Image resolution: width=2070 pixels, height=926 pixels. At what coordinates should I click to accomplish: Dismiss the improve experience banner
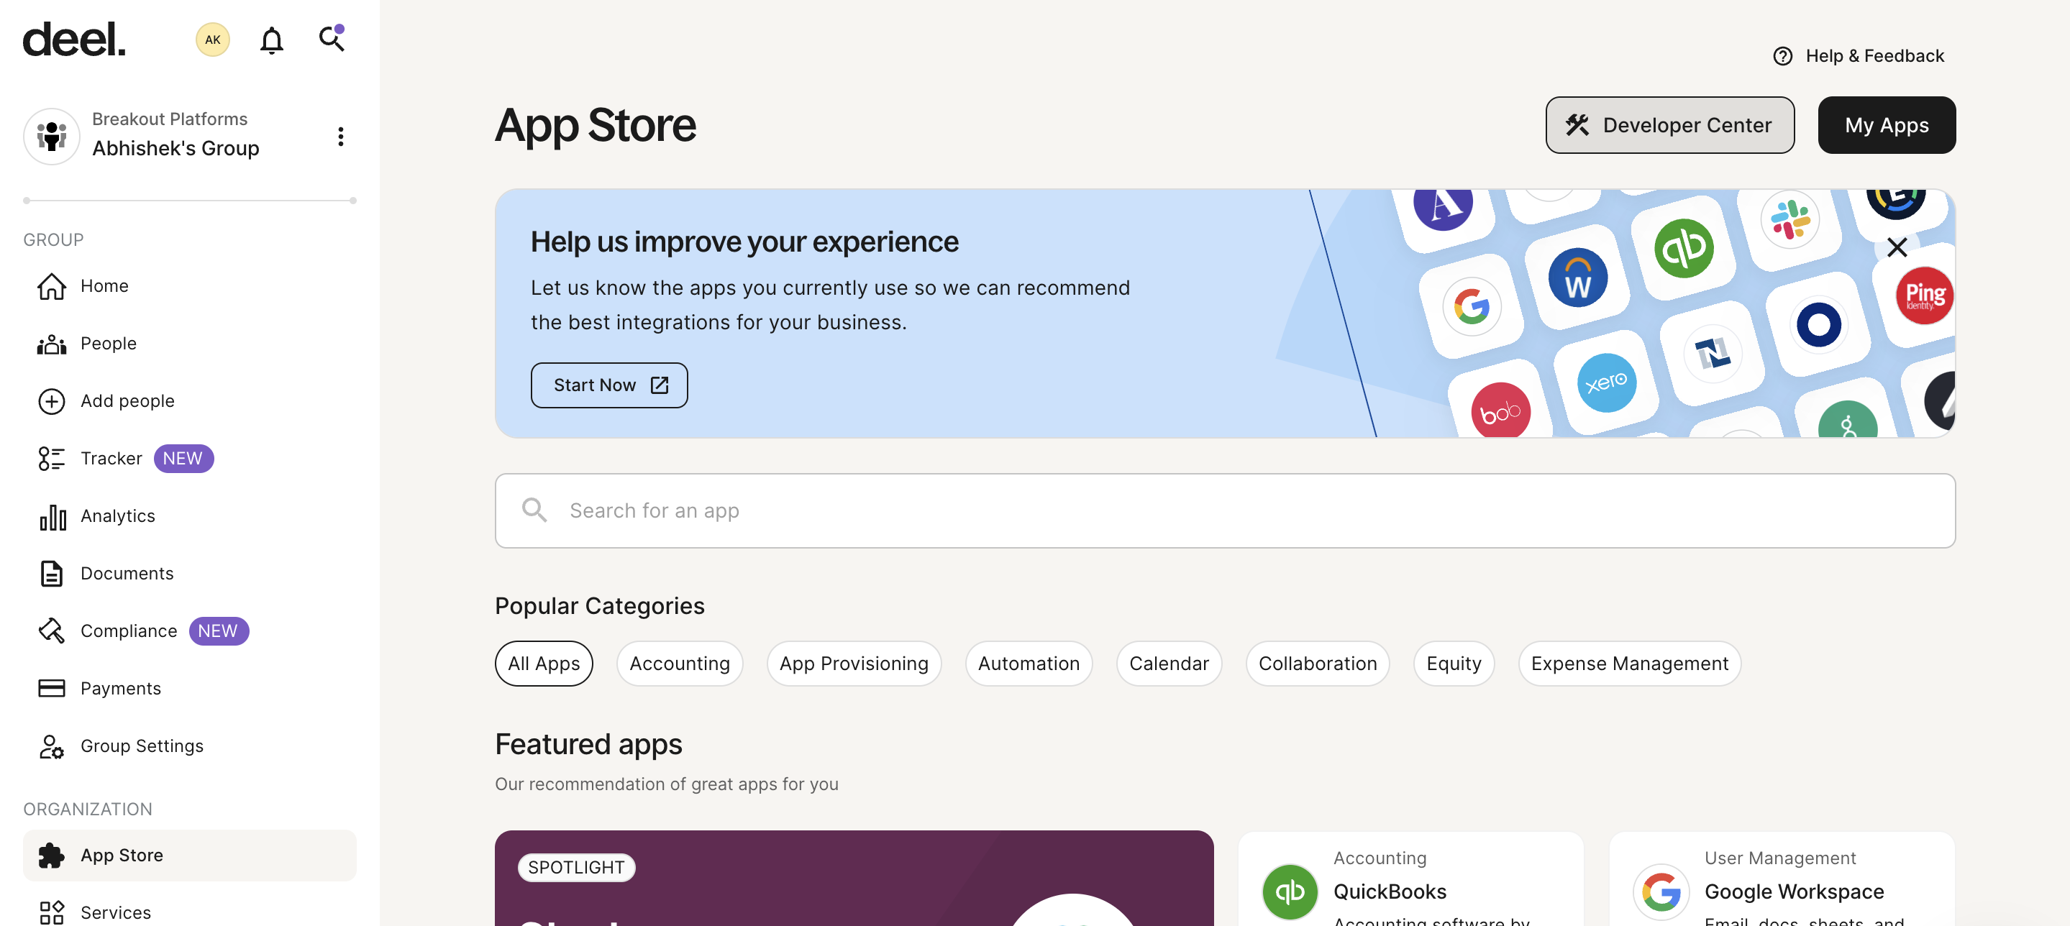[1897, 248]
